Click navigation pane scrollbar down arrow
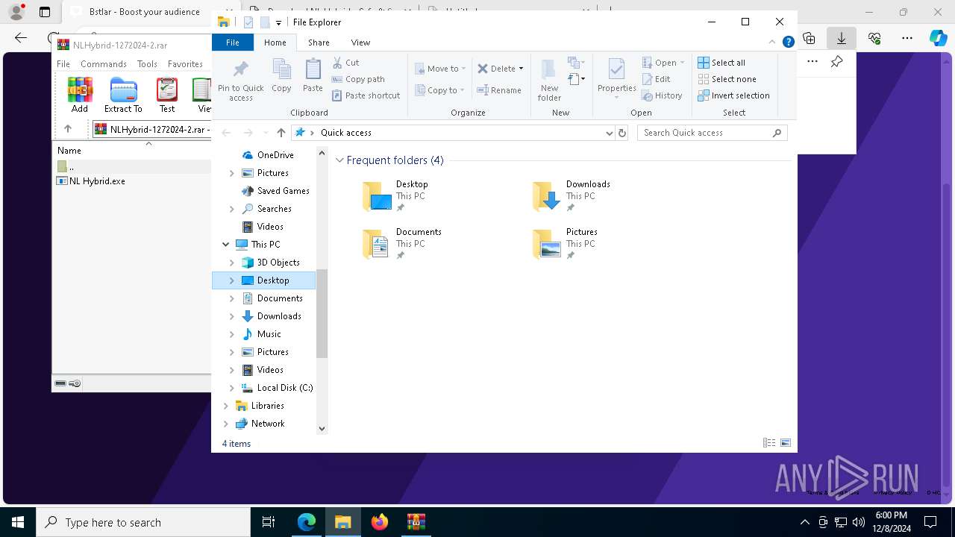The image size is (955, 537). click(322, 429)
